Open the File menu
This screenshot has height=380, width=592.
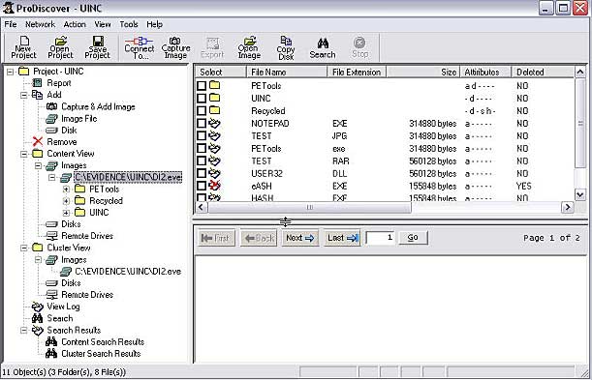click(x=11, y=24)
